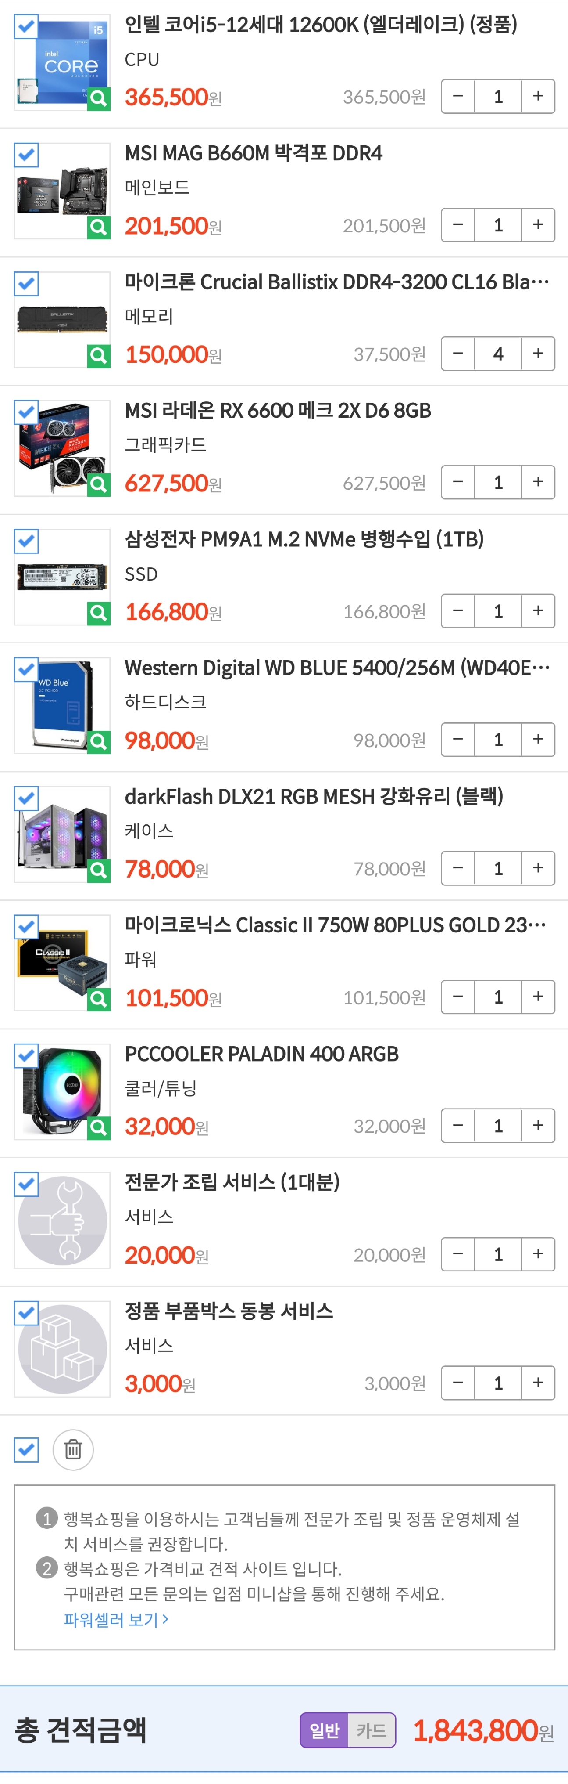
Task: Click the quantity field for the assembly service
Action: (498, 1254)
